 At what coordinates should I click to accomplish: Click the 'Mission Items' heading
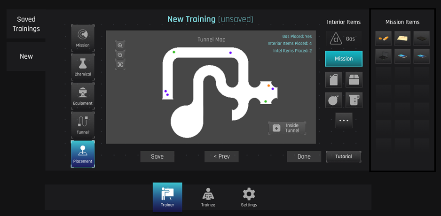click(402, 22)
